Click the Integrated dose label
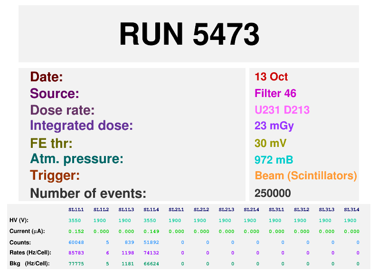The height and width of the screenshot is (272, 378). click(x=81, y=126)
